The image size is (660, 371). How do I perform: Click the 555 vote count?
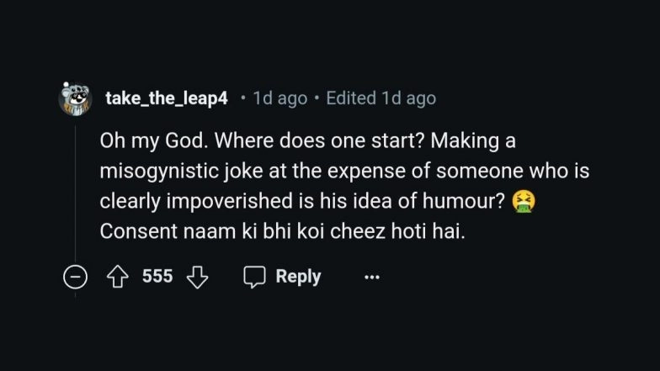(x=157, y=276)
